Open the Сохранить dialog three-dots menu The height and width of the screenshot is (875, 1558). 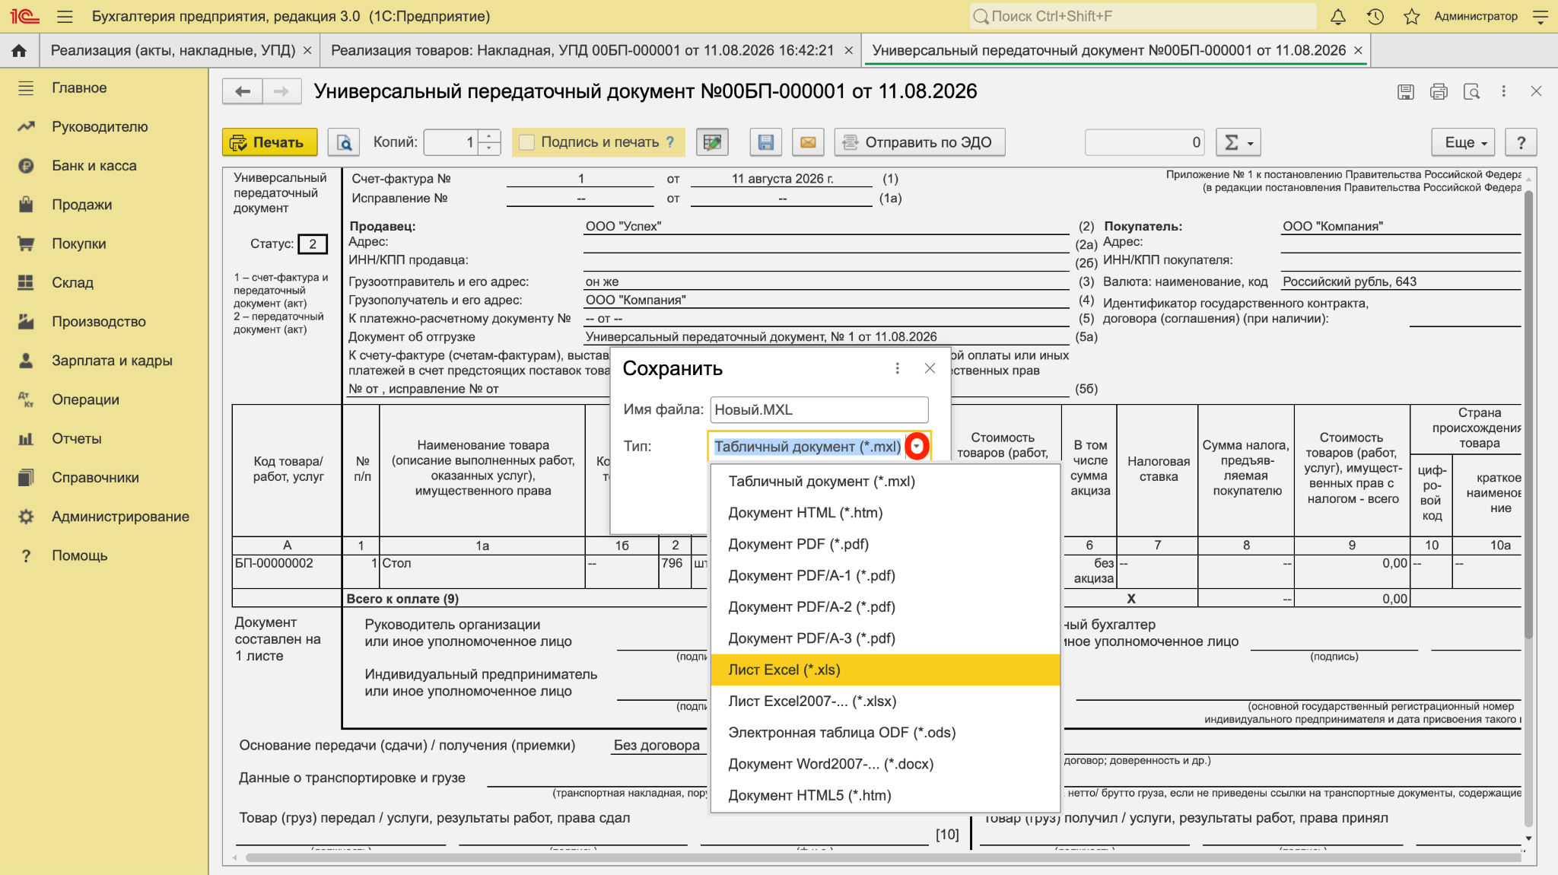(898, 368)
